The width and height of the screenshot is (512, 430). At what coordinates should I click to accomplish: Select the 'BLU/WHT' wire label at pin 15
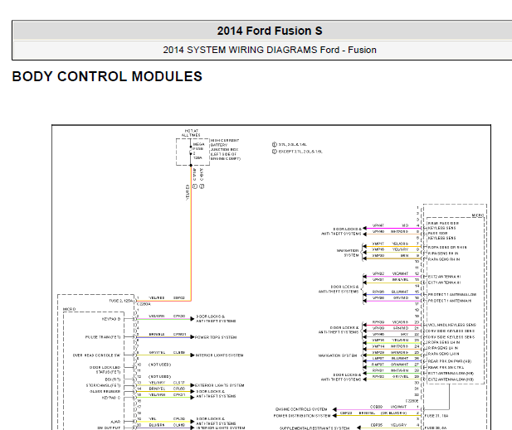[400, 292]
